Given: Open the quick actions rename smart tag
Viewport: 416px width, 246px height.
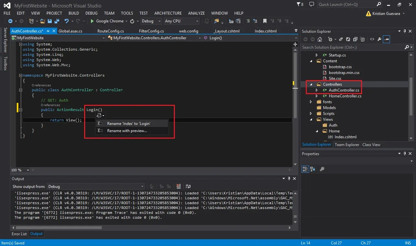Looking at the screenshot, I should point(100,116).
